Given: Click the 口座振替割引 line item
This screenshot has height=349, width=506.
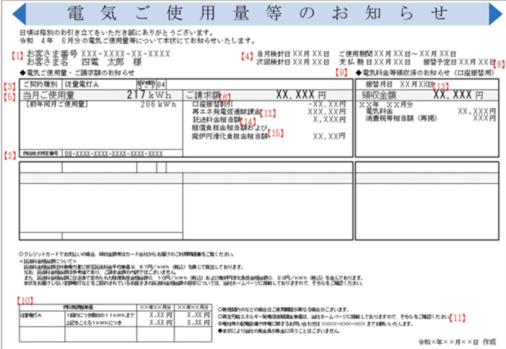Looking at the screenshot, I should 213,104.
